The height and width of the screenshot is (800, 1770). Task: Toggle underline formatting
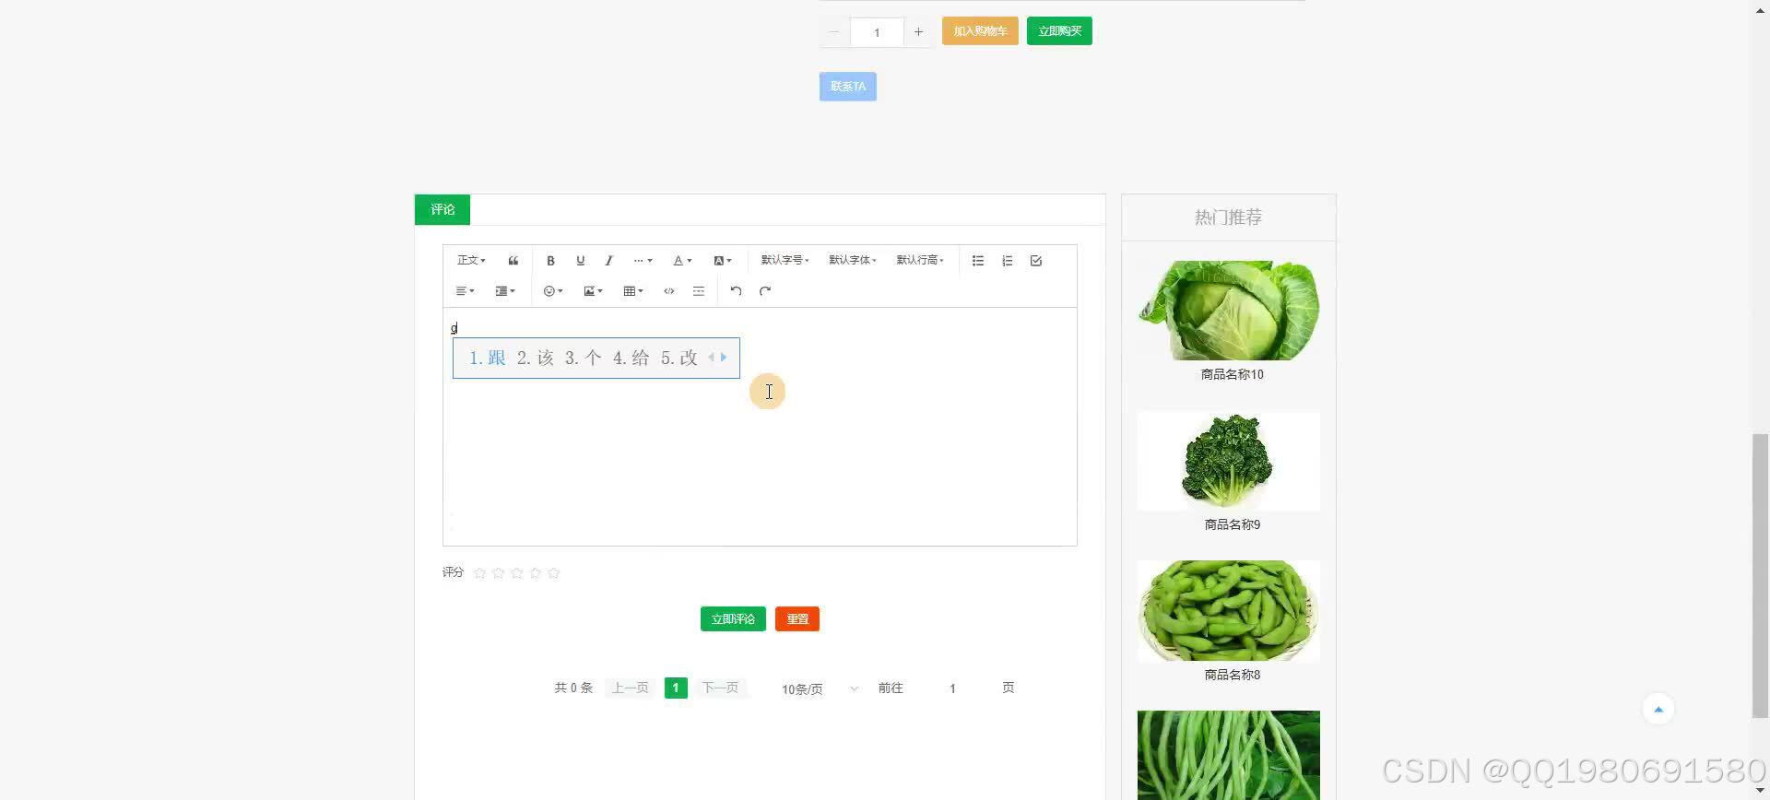point(580,261)
